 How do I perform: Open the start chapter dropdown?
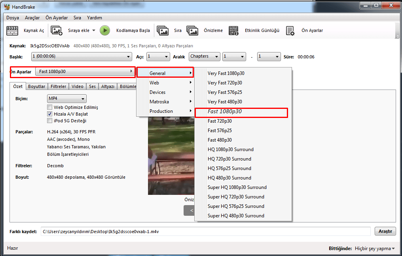click(x=234, y=56)
